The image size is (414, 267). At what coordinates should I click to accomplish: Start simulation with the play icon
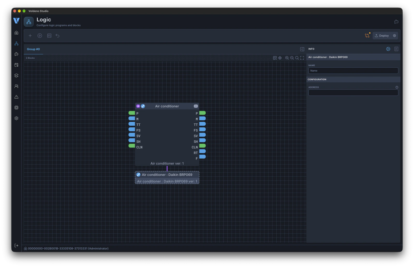coord(40,36)
